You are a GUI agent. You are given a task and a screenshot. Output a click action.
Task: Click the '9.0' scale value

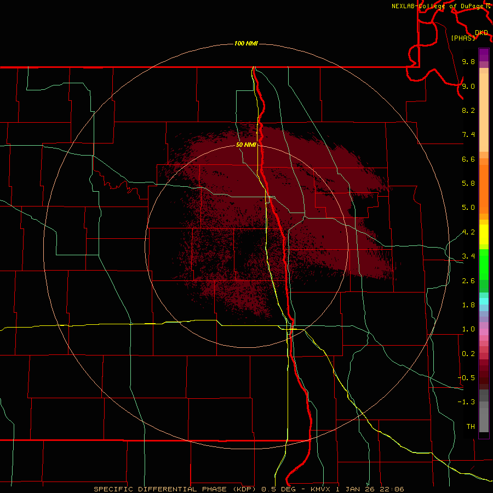[468, 86]
